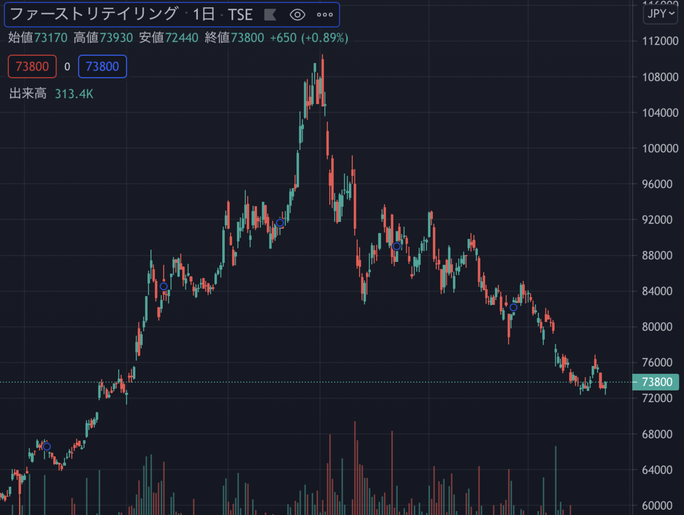Viewport: 684px width, 515px height.
Task: Click the blue event marker just below the 92000 level
Action: click(279, 223)
